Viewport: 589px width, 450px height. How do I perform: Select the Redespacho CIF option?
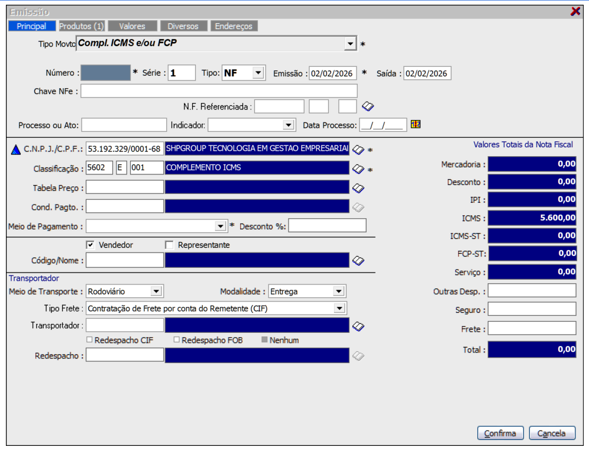[90, 340]
